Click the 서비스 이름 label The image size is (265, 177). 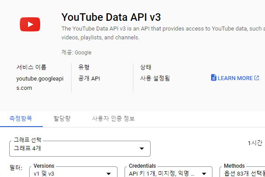click(31, 67)
